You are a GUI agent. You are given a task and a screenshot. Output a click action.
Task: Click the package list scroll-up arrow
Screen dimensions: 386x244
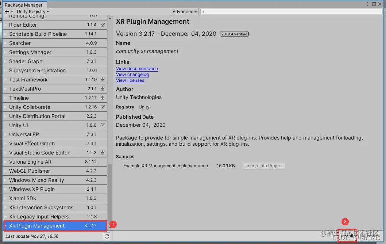110,18
